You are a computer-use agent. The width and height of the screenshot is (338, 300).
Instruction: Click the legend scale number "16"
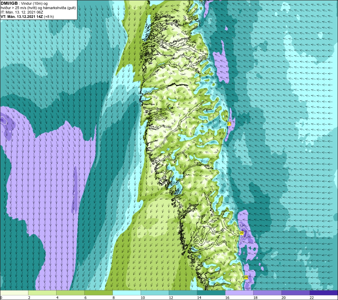(x=227, y=298)
